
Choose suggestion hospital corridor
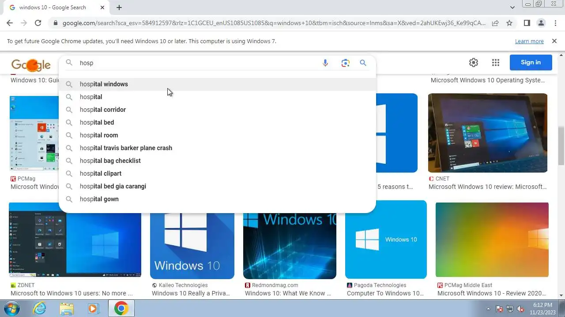pyautogui.click(x=217, y=110)
